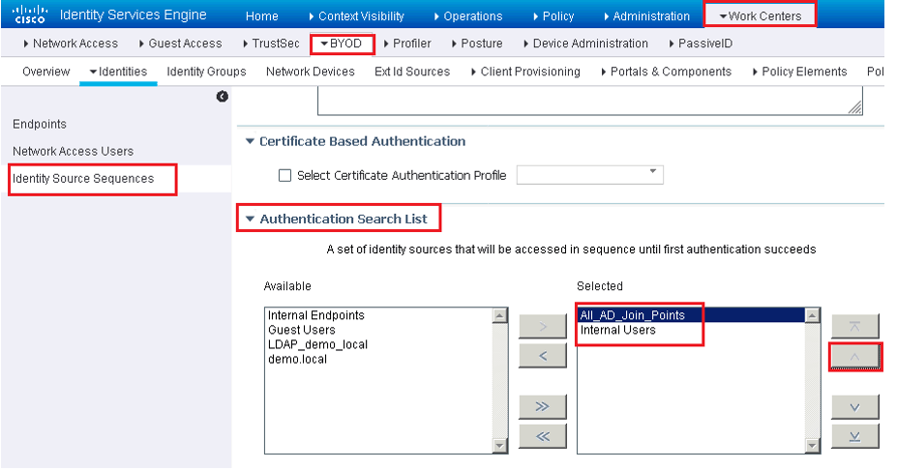Screen dimensions: 897x470
Task: Click the Available list scrollbar down arrow
Action: [x=500, y=446]
